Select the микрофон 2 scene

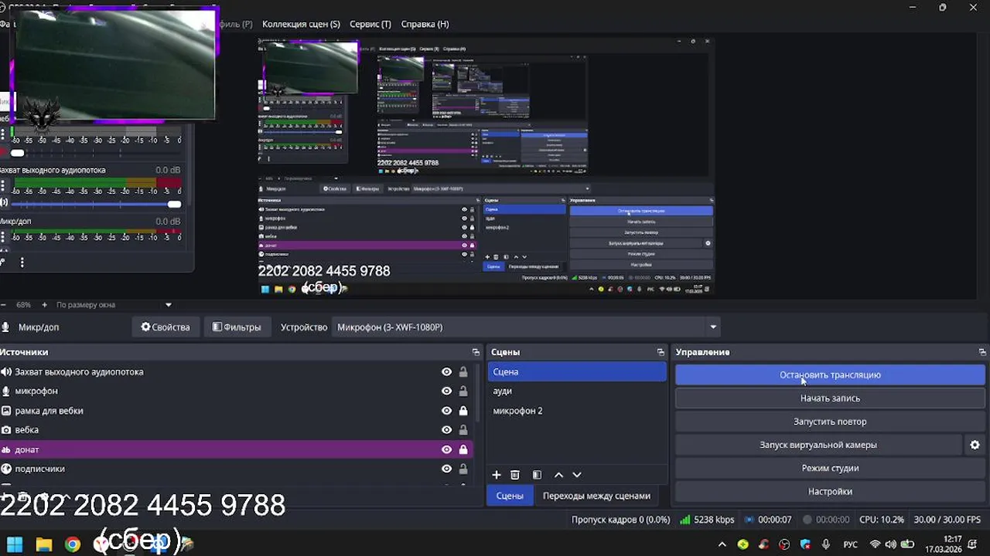coord(577,411)
